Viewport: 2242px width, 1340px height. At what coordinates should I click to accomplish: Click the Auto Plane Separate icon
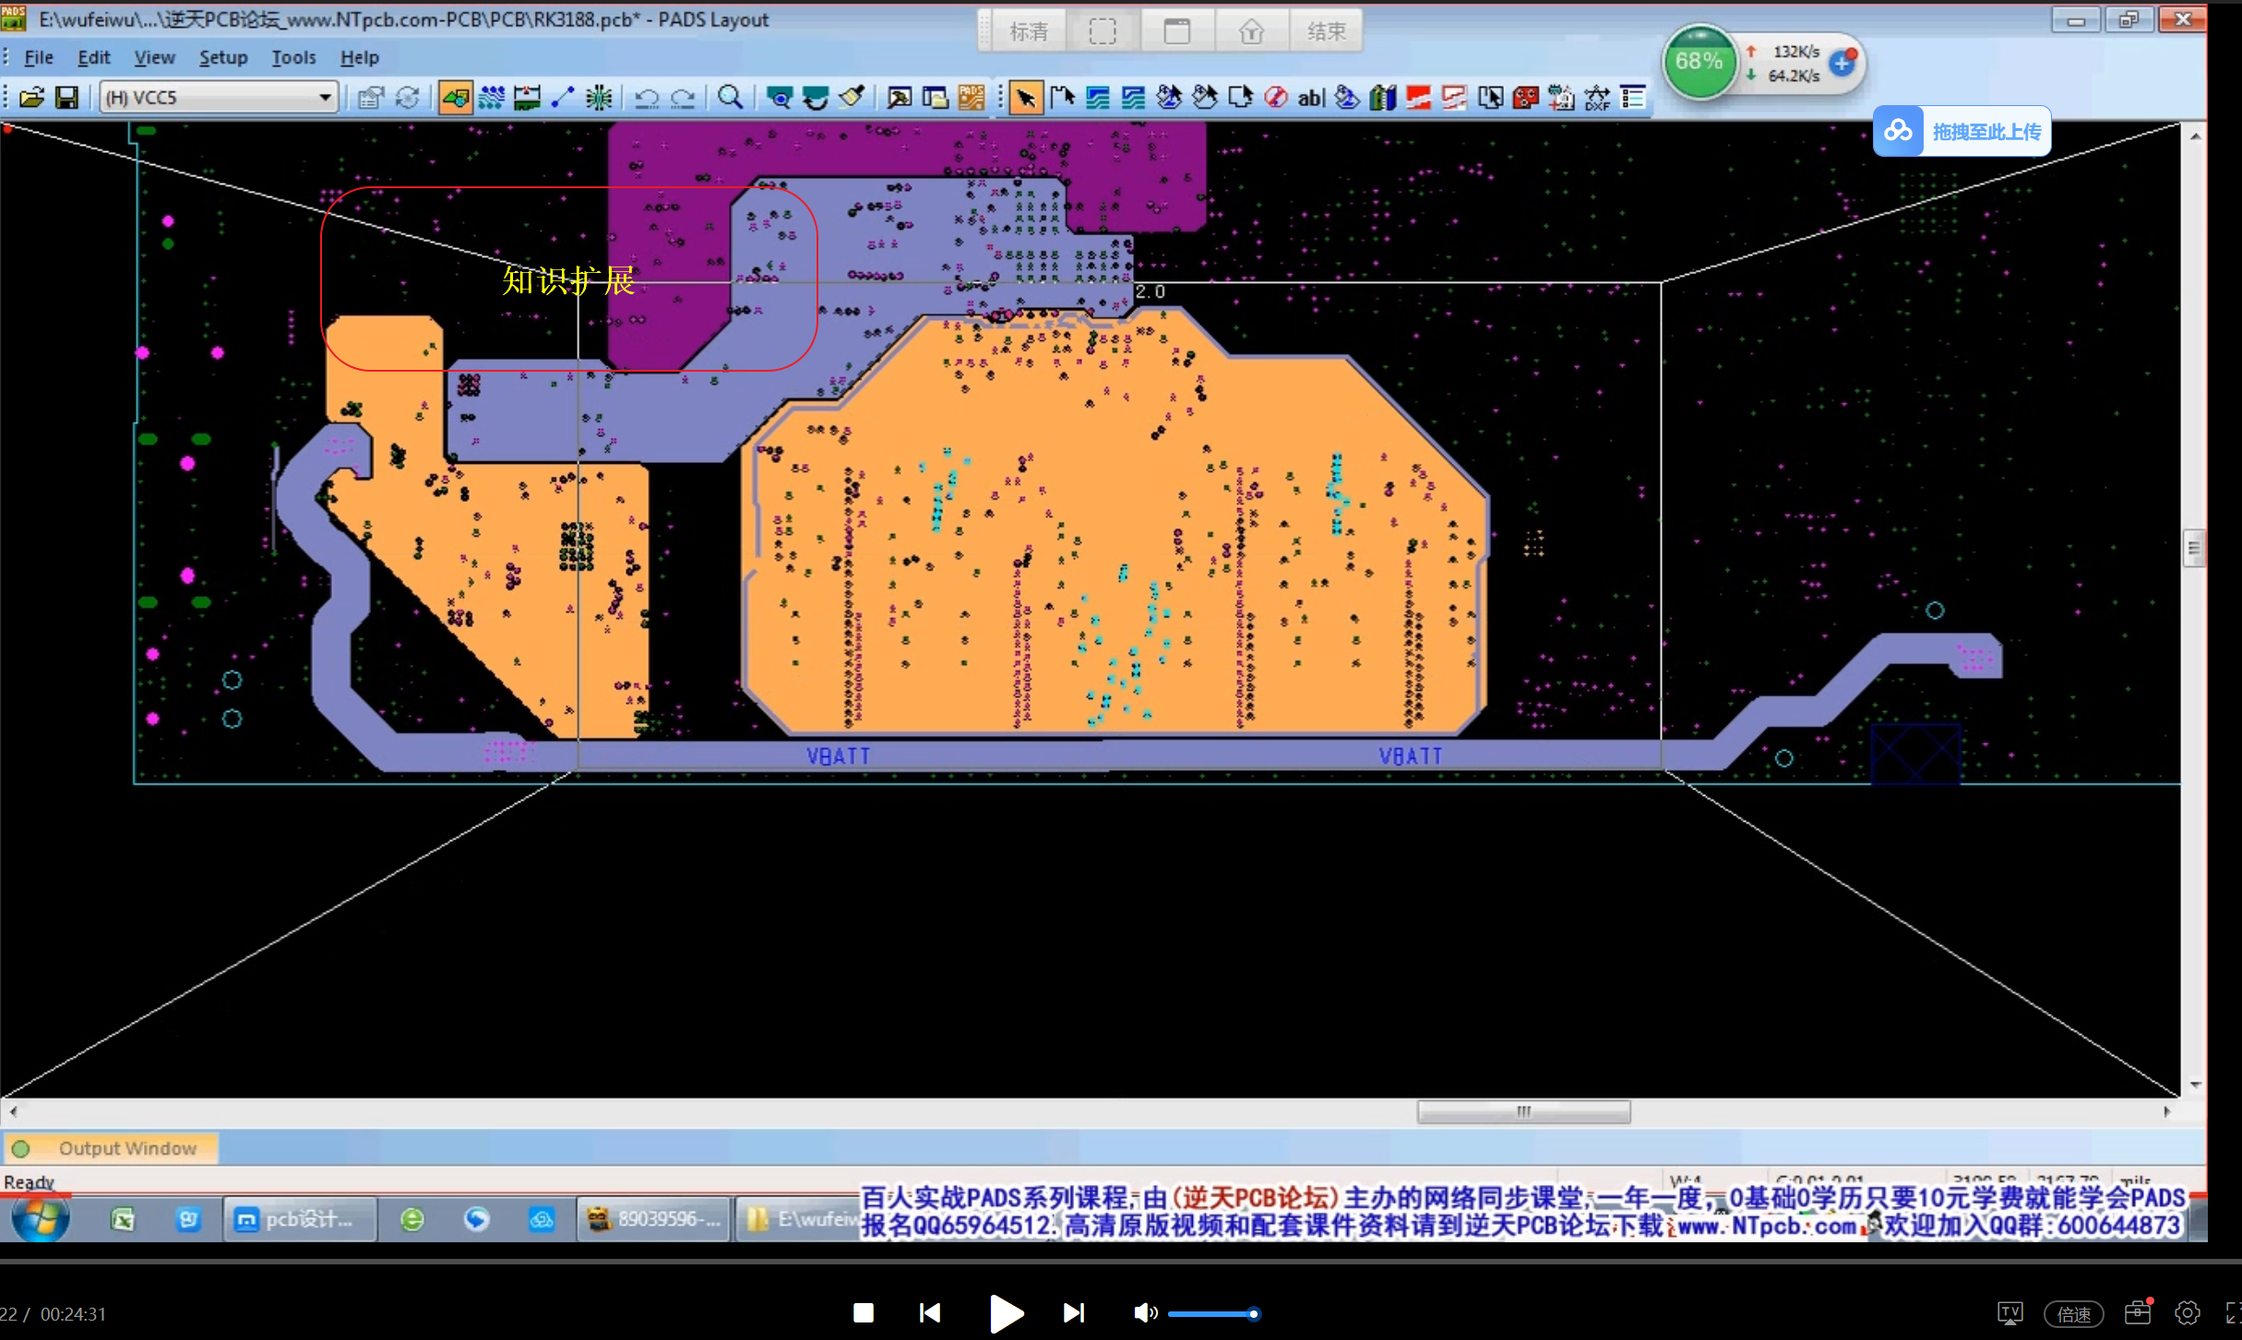click(x=1490, y=97)
